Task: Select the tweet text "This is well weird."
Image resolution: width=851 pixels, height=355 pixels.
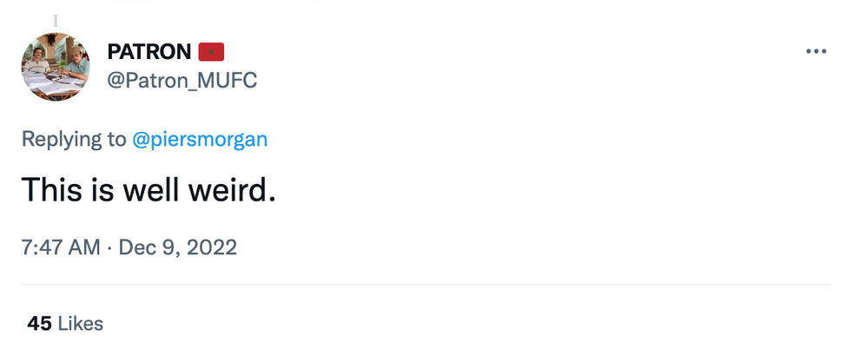Action: pyautogui.click(x=148, y=189)
